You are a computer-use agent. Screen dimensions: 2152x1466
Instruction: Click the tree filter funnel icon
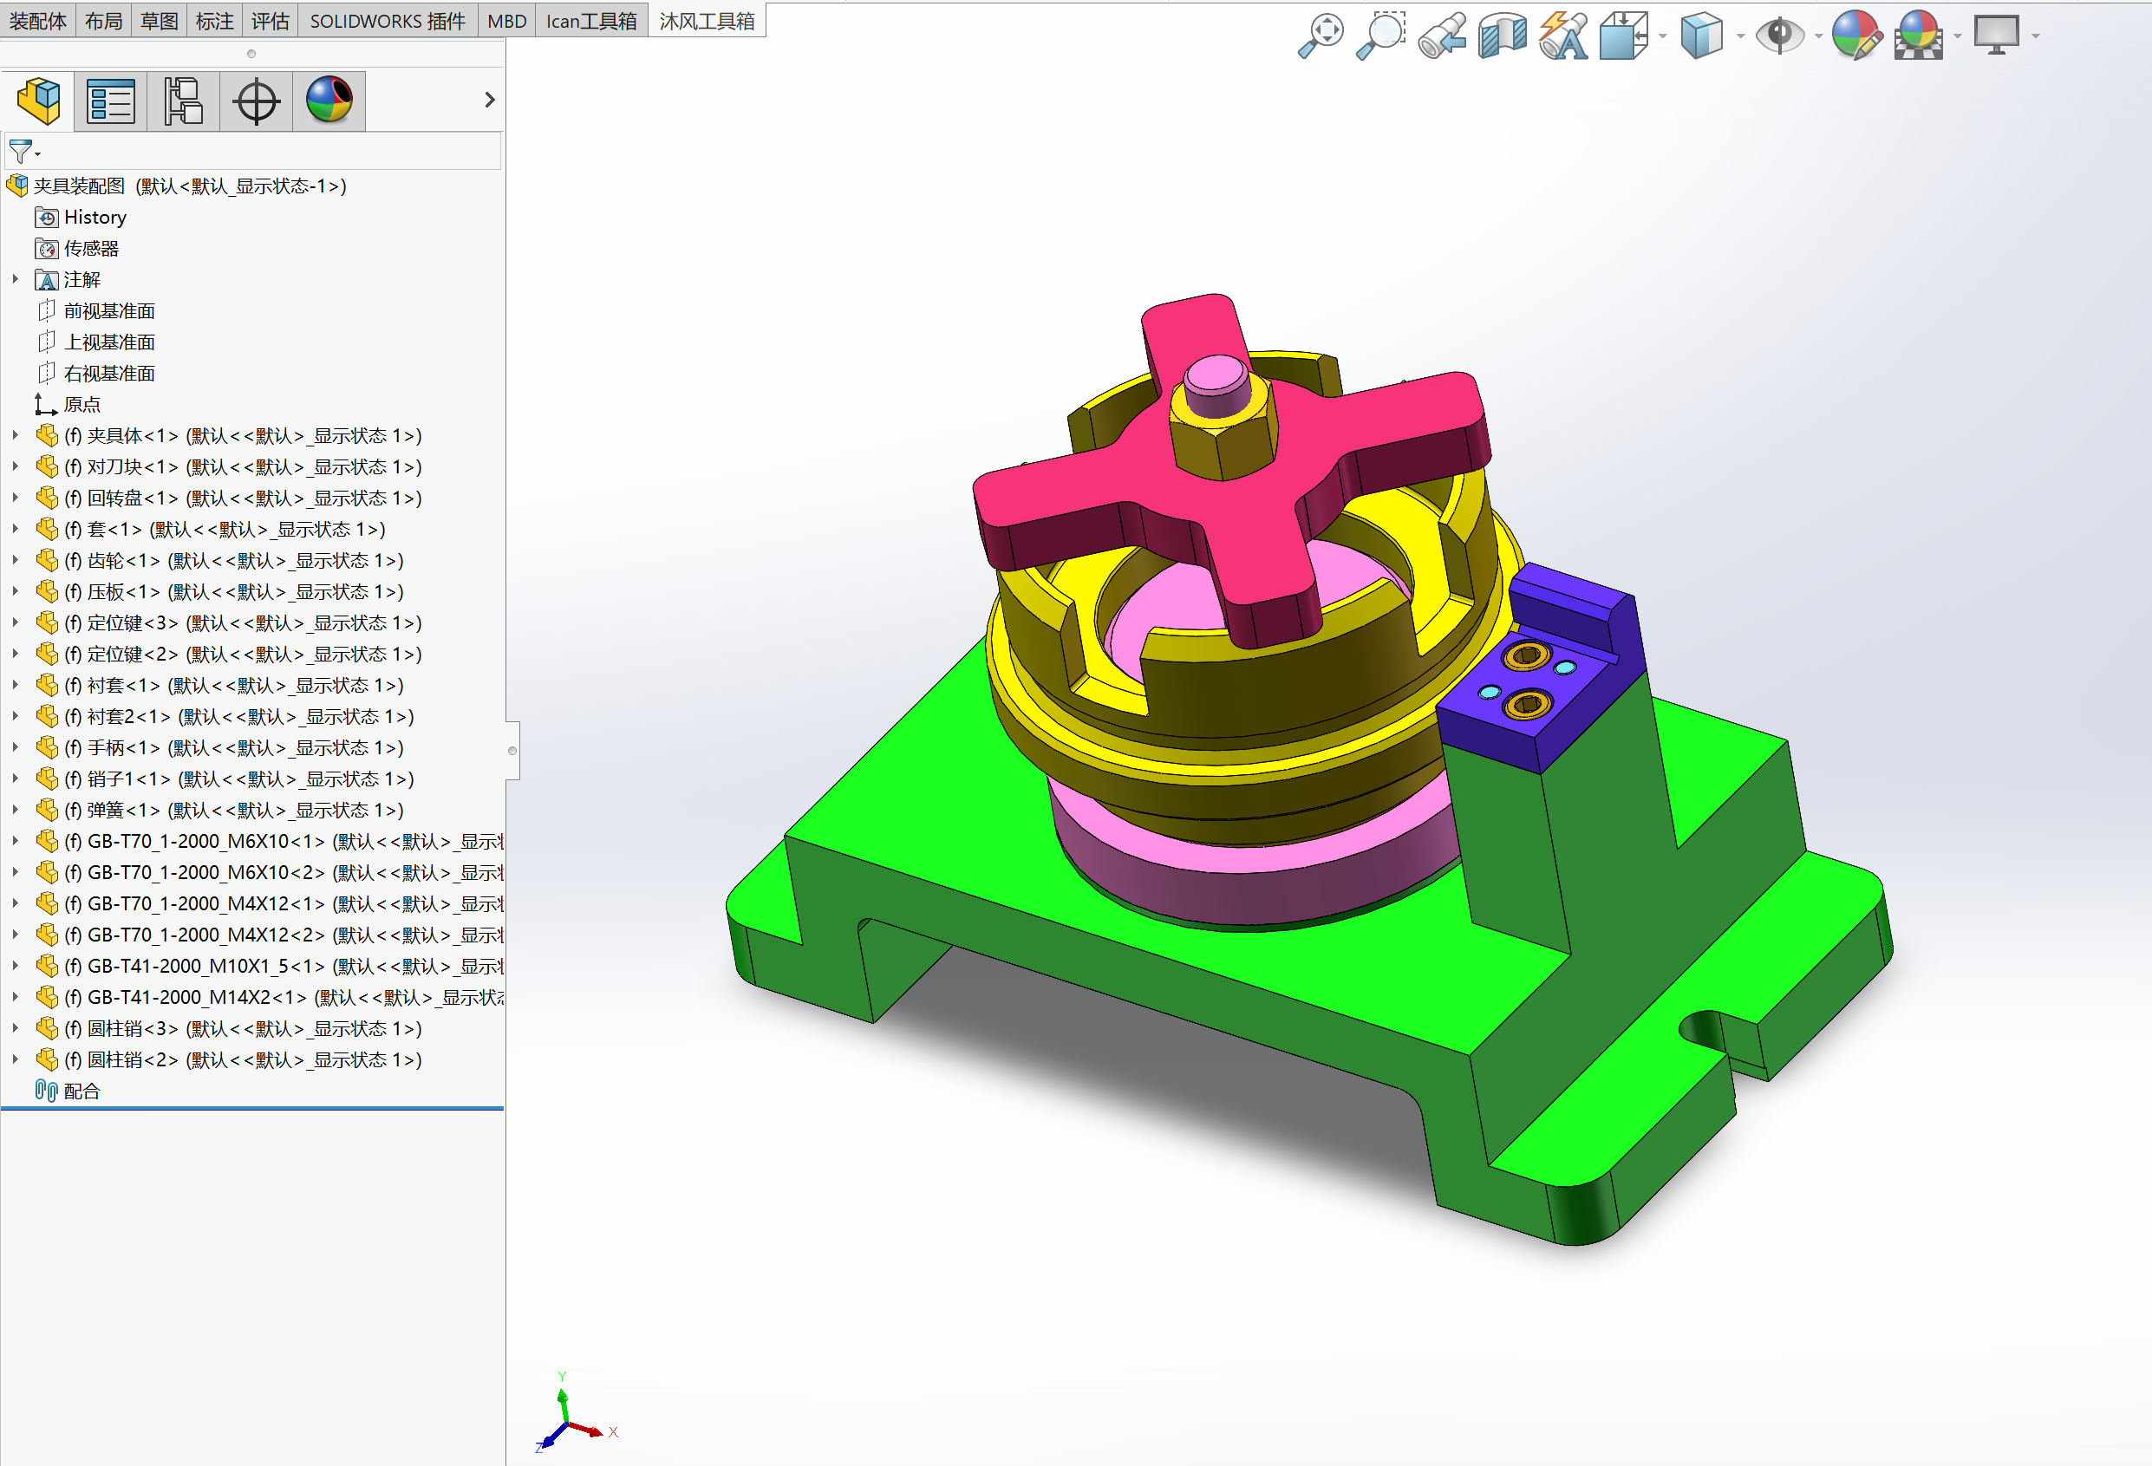tap(19, 150)
